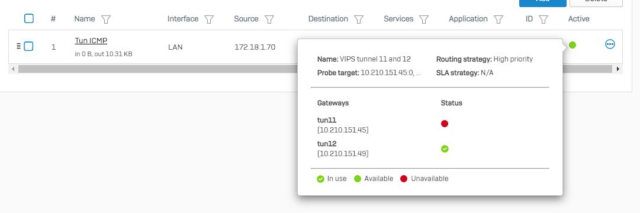
Task: Open the Tun ICMP rule link
Action: (91, 40)
